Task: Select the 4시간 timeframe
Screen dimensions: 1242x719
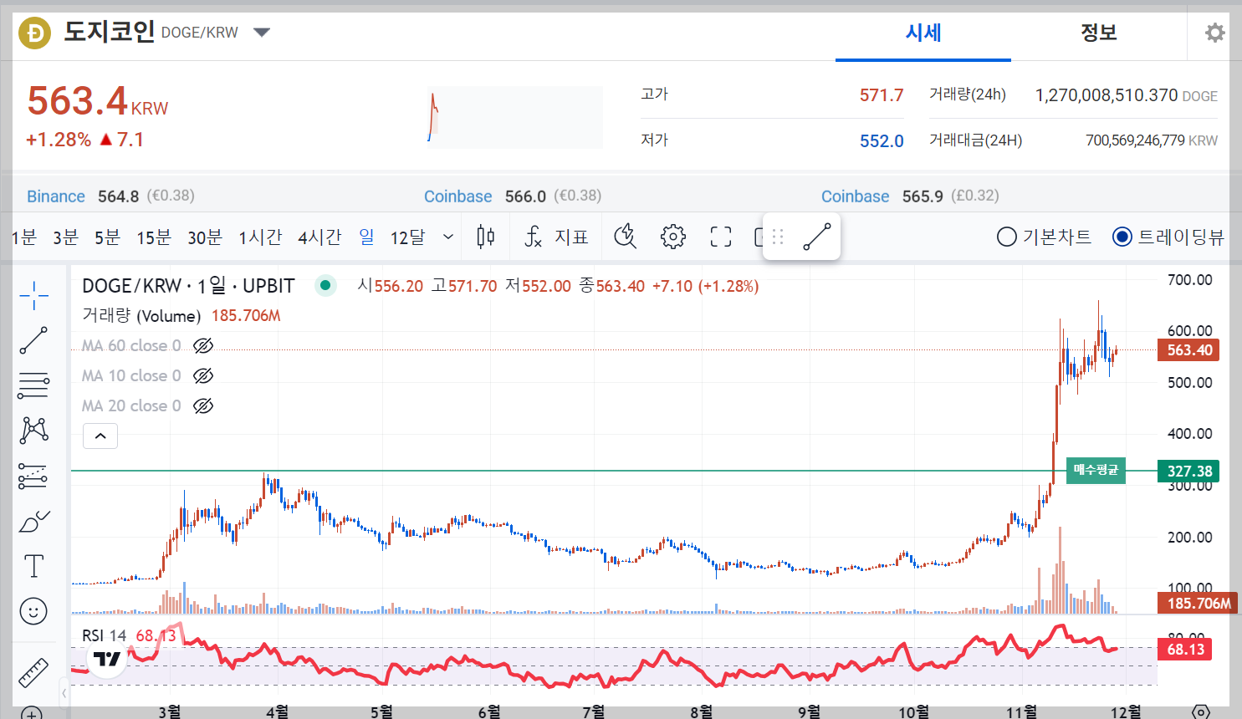Action: 319,237
